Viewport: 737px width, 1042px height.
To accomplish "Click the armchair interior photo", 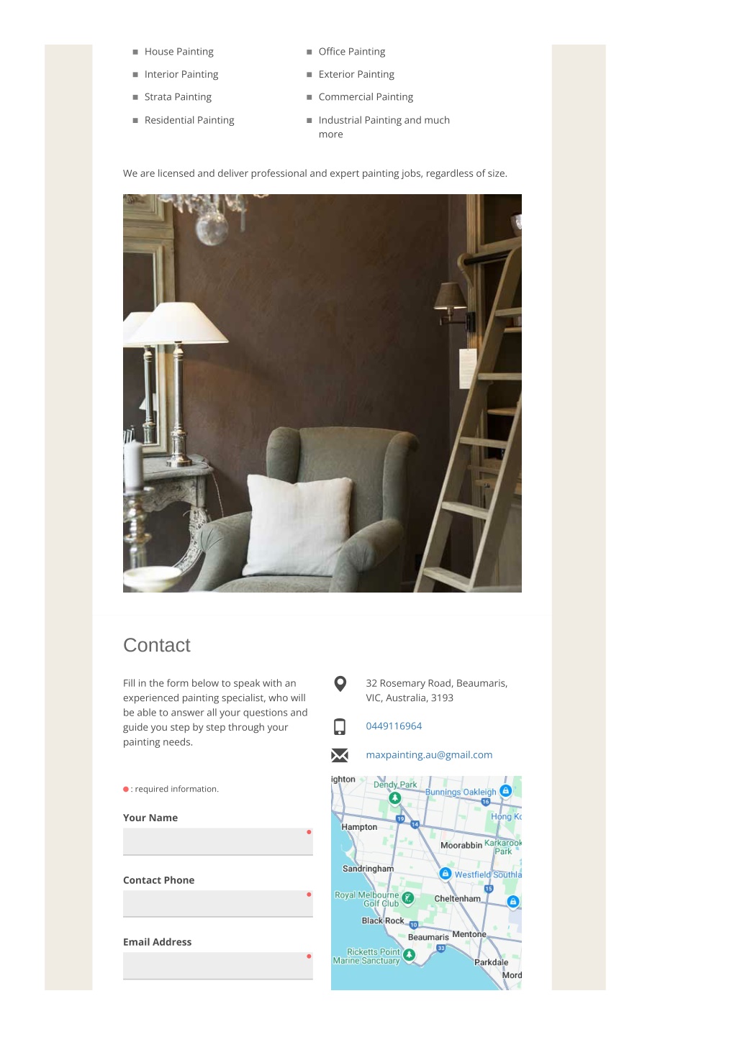I will tap(322, 393).
